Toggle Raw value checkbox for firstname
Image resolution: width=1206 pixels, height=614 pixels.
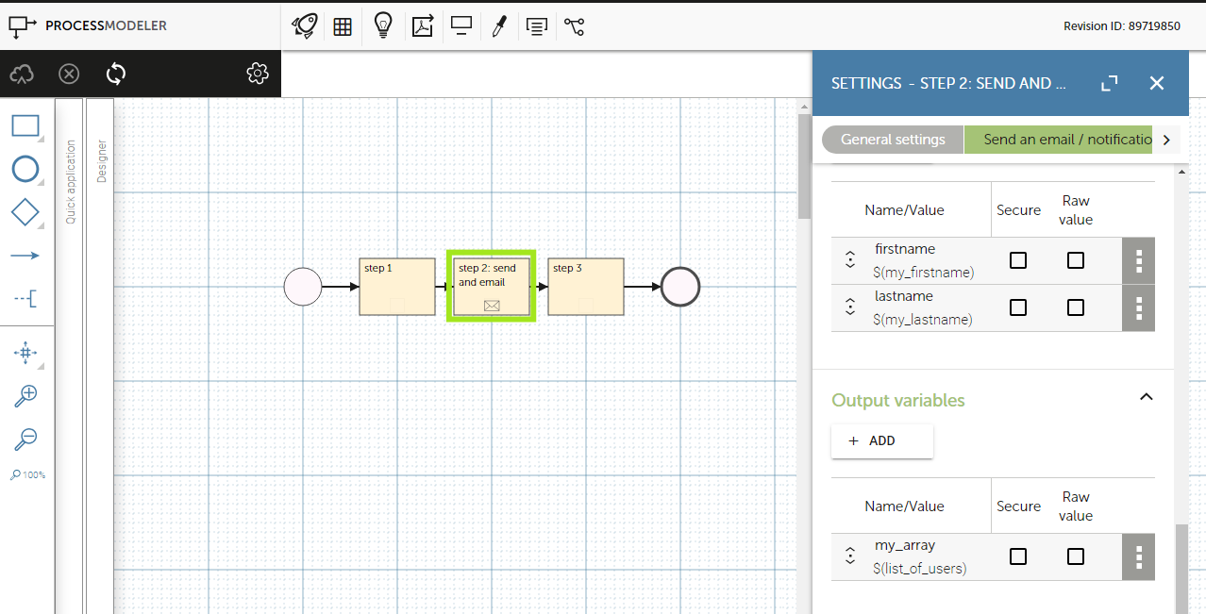pyautogui.click(x=1076, y=260)
